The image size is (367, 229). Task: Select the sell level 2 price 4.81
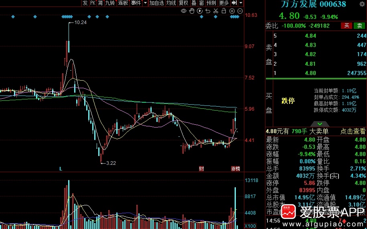310,64
